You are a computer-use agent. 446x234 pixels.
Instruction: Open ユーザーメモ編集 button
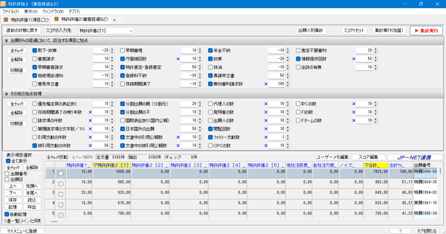pyautogui.click(x=332, y=157)
